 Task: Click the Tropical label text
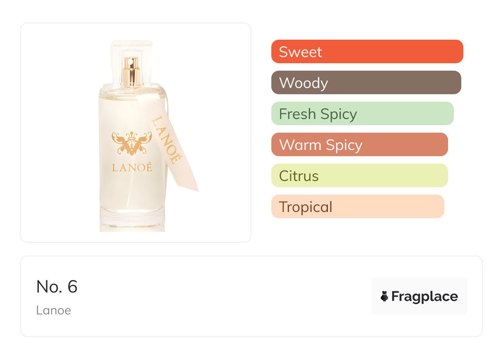tap(306, 207)
